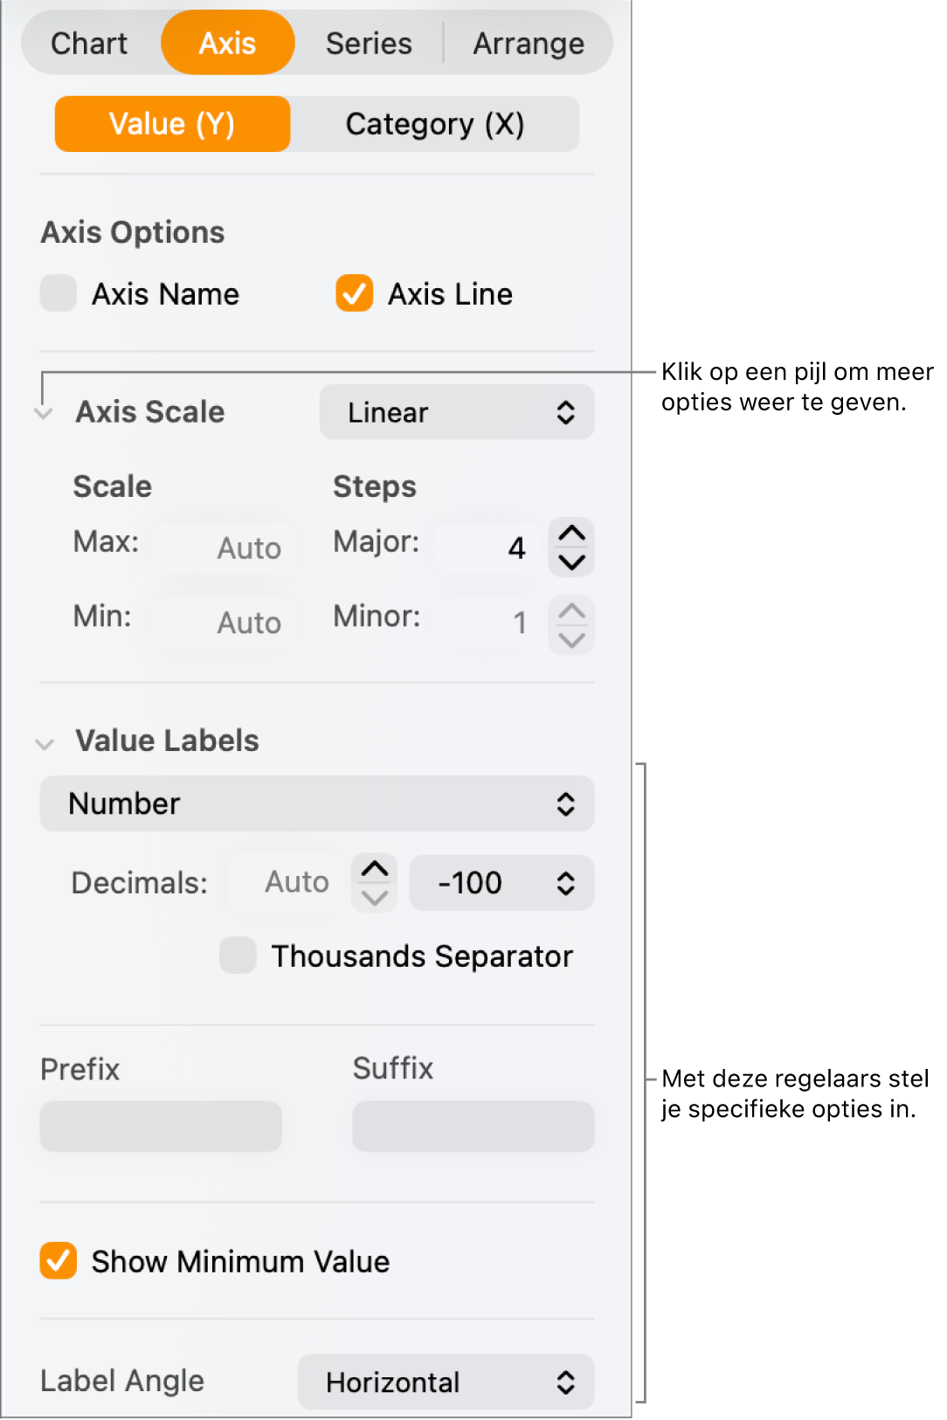Open the Linear axis scale dropdown
The width and height of the screenshot is (947, 1420).
(457, 412)
